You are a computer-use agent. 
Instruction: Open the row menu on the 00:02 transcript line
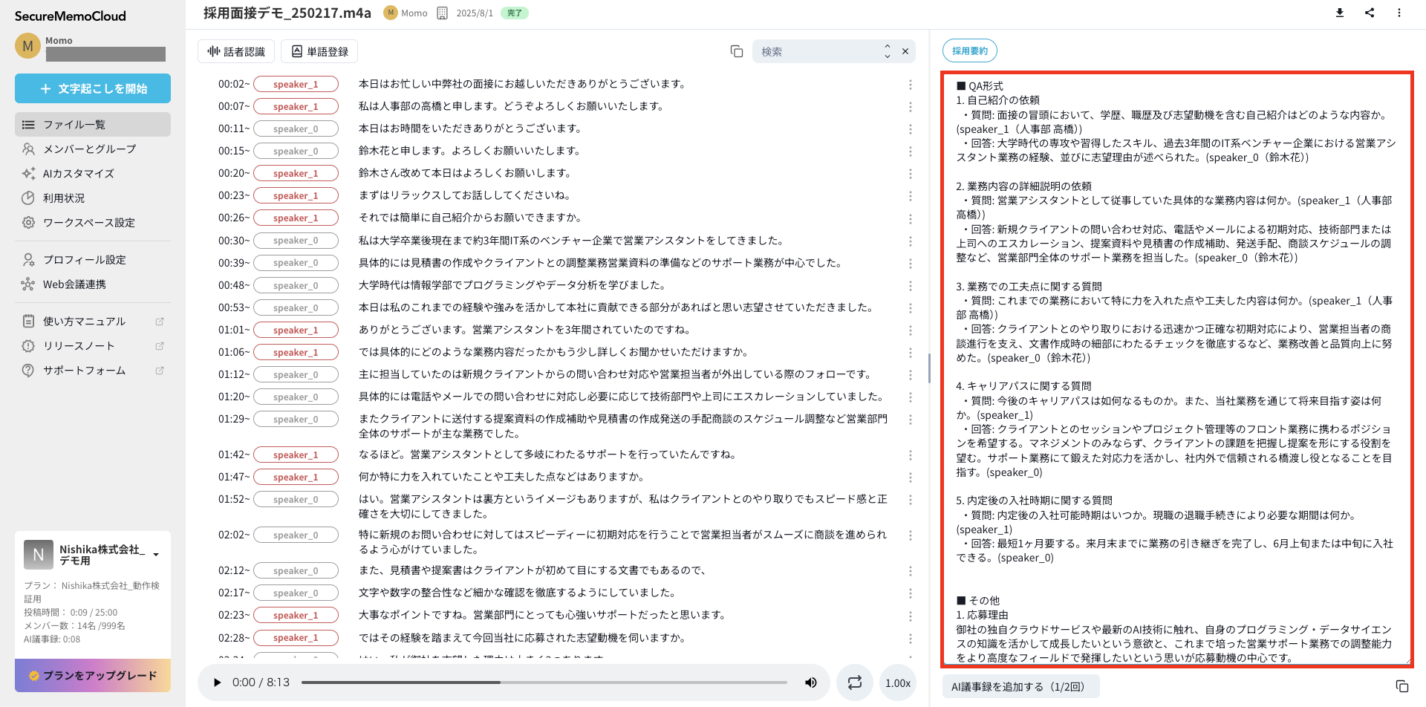pyautogui.click(x=911, y=84)
